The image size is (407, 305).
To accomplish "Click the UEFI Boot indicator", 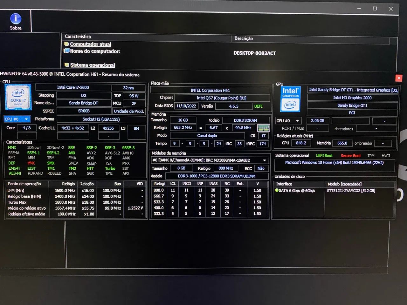I will click(324, 156).
